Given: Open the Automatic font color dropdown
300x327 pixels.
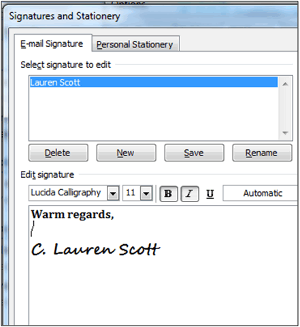Looking at the screenshot, I should click(261, 193).
